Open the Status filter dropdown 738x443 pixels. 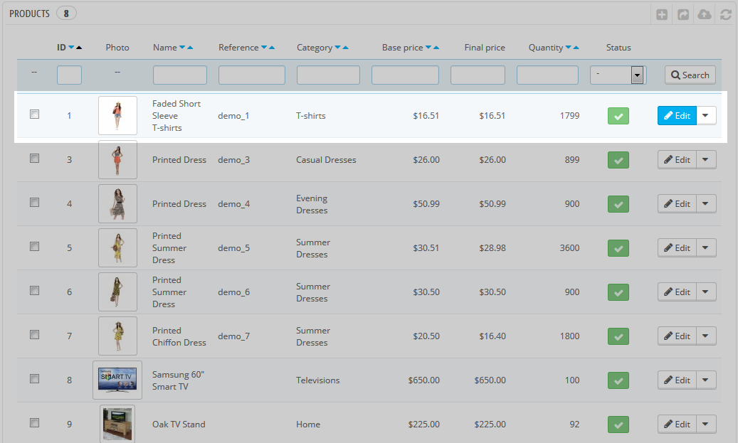tap(617, 75)
